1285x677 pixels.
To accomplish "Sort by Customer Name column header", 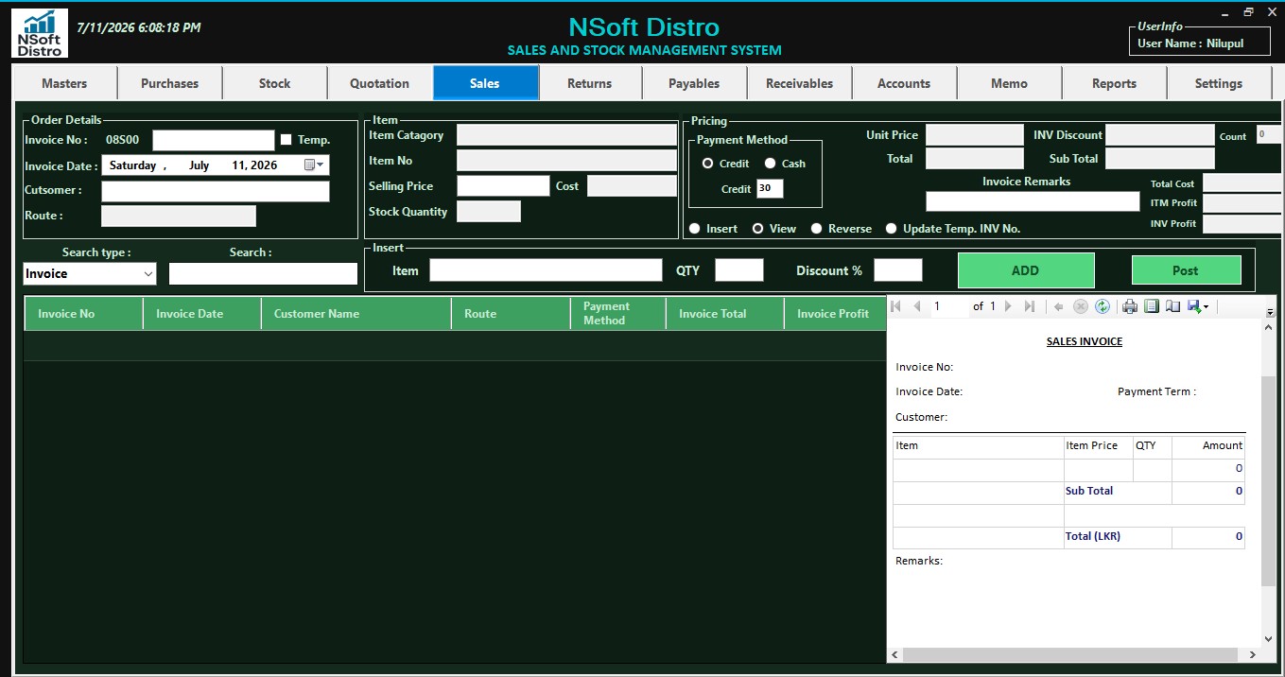I will coord(356,313).
